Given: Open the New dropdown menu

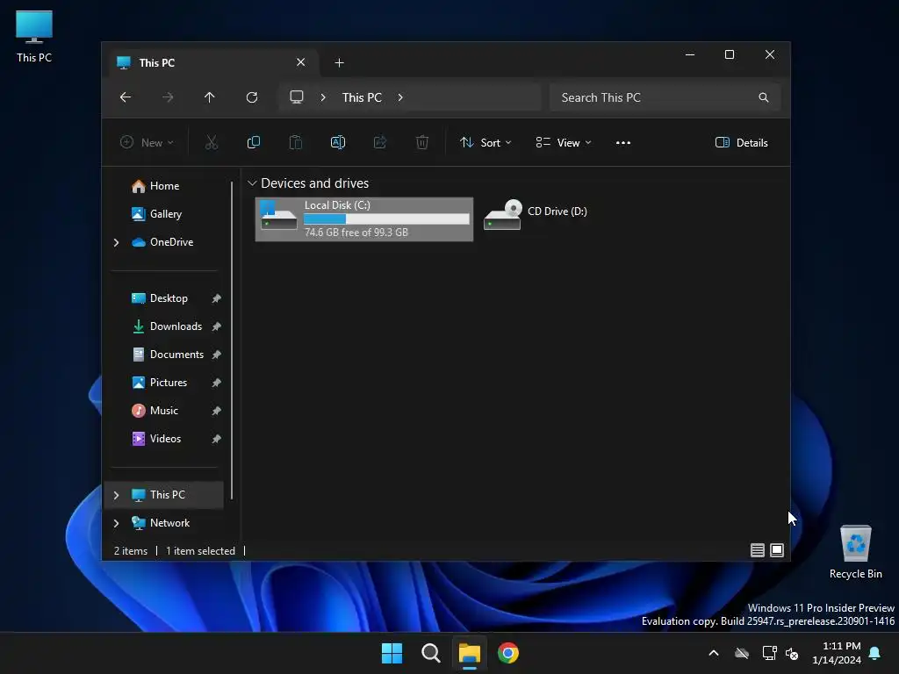Looking at the screenshot, I should (147, 143).
